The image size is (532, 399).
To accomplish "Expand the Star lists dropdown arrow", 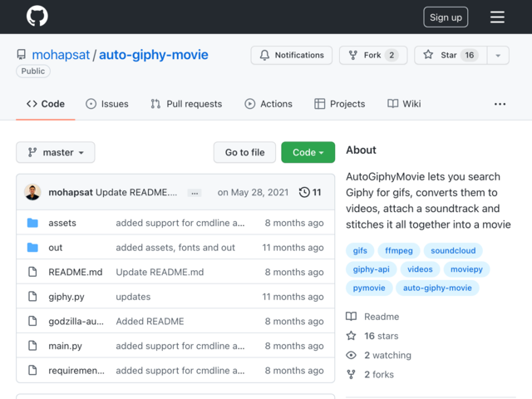I will 498,56.
